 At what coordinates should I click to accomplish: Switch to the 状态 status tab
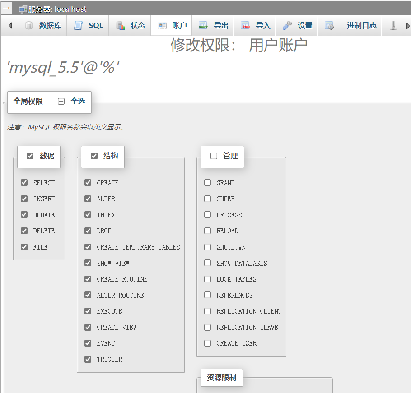(138, 26)
